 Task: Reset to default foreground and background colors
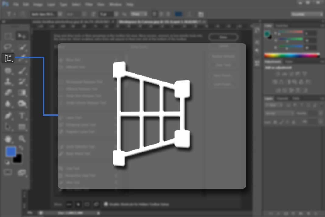click(7, 163)
